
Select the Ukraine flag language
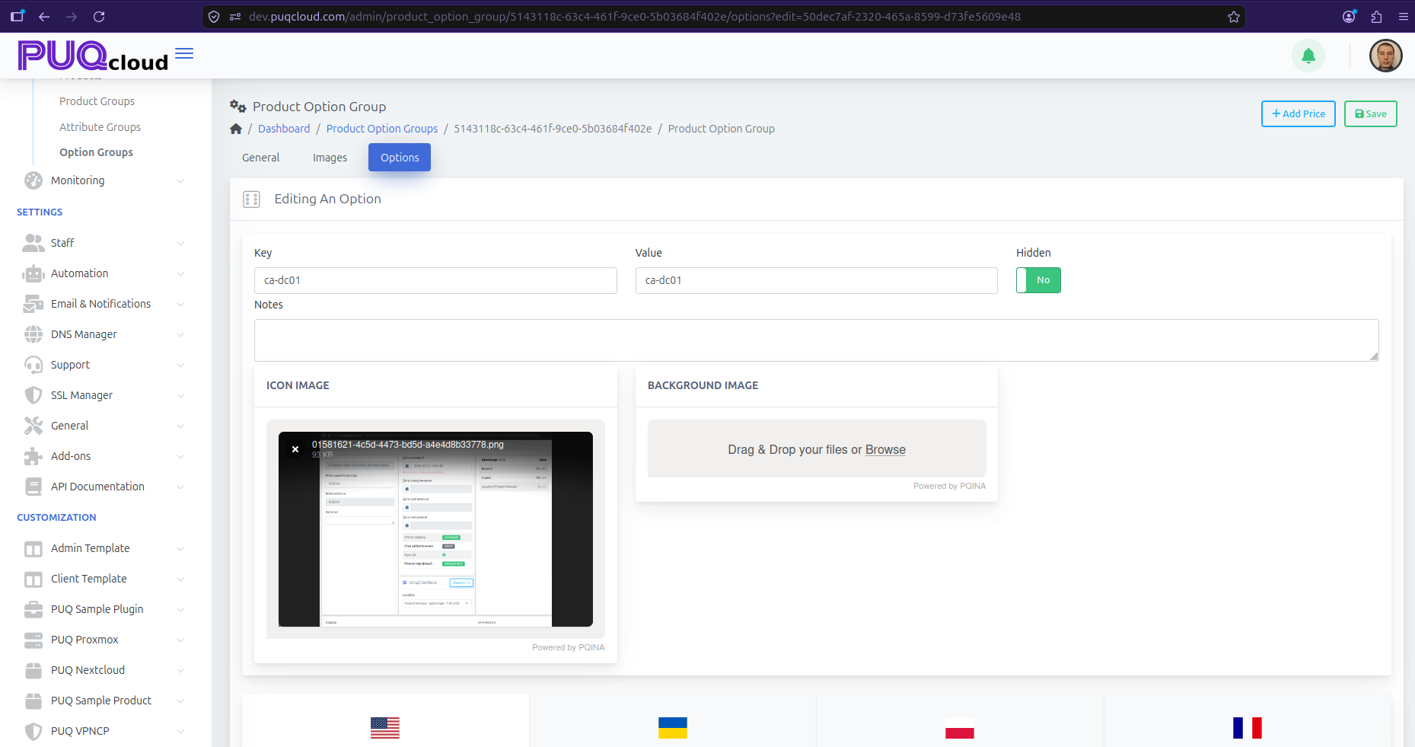(x=673, y=728)
